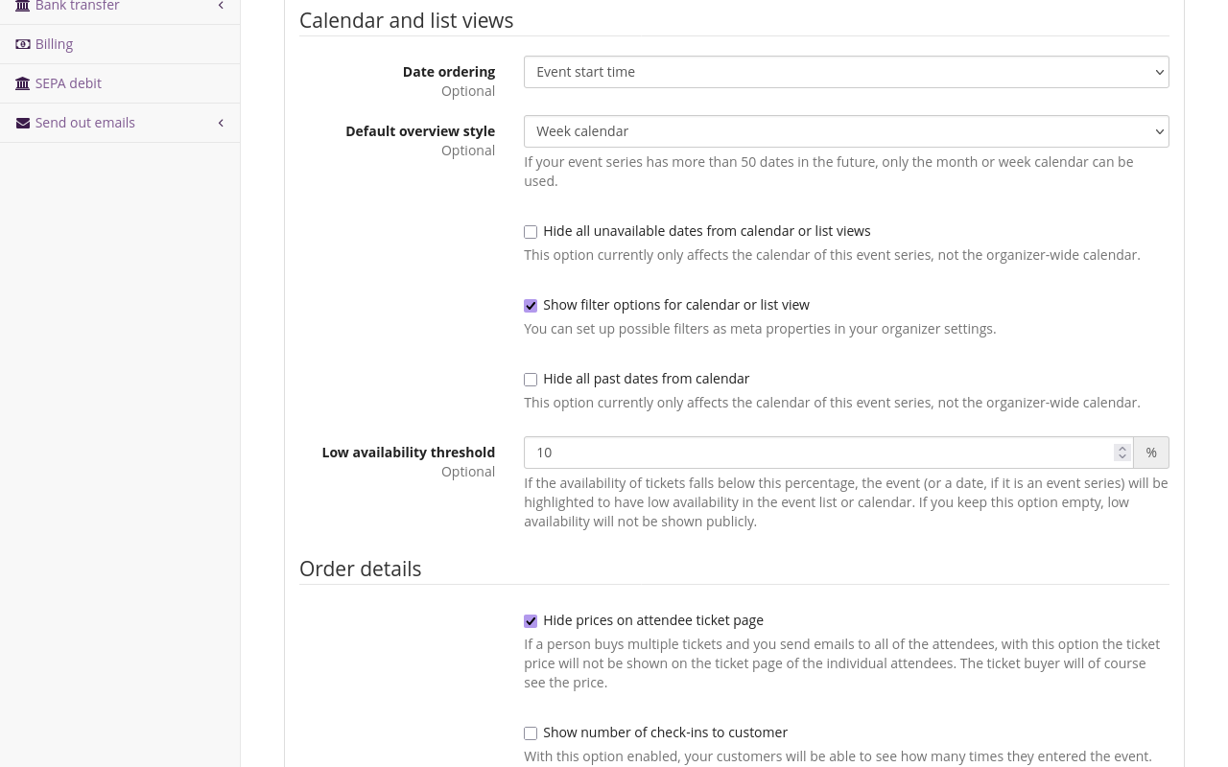The height and width of the screenshot is (767, 1228).
Task: Click the Send out emails envelope icon
Action: point(23,122)
